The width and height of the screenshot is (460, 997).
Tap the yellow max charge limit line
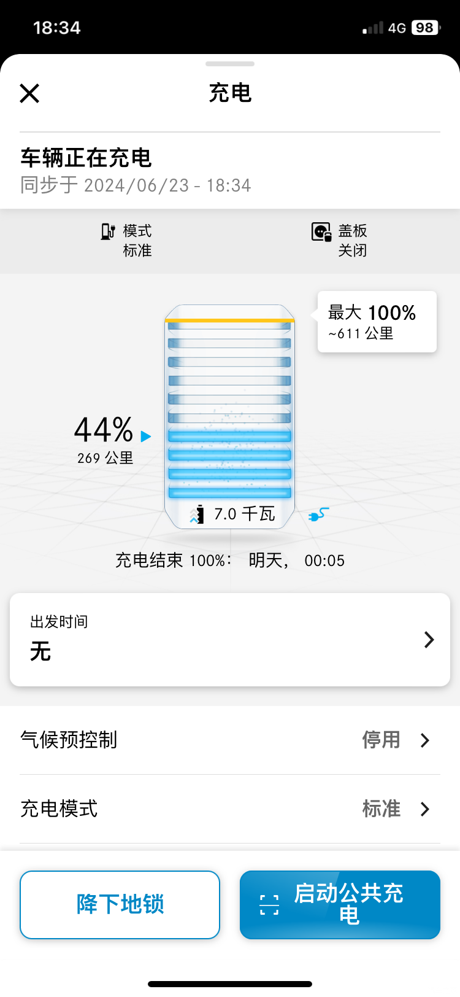click(x=230, y=320)
